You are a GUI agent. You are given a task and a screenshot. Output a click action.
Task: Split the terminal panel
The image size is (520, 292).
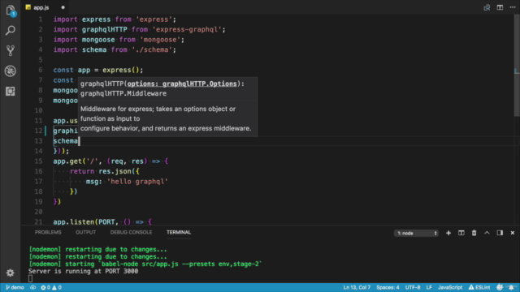point(461,233)
